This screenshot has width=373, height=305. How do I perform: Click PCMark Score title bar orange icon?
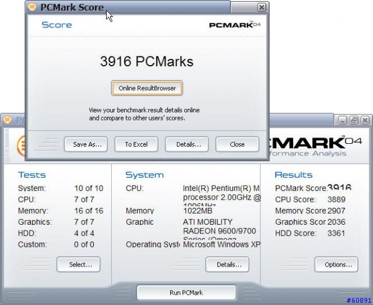click(32, 7)
